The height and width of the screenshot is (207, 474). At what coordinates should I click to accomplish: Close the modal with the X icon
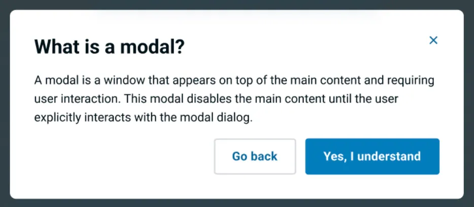click(433, 41)
